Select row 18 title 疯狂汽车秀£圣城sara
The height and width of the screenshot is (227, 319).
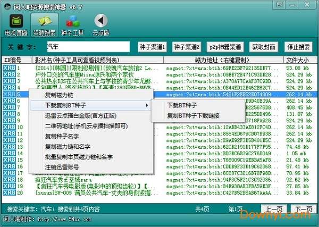pos(63,180)
